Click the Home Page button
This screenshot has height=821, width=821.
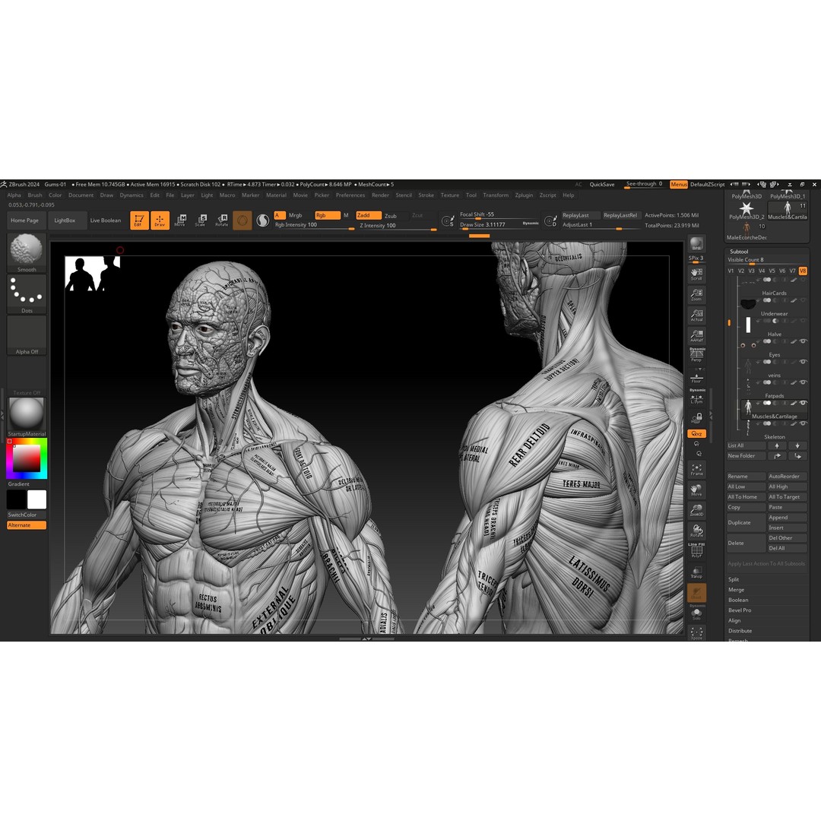tap(24, 220)
